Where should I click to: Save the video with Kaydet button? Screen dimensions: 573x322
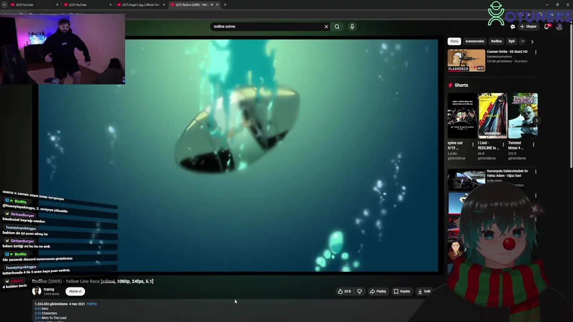pos(402,292)
